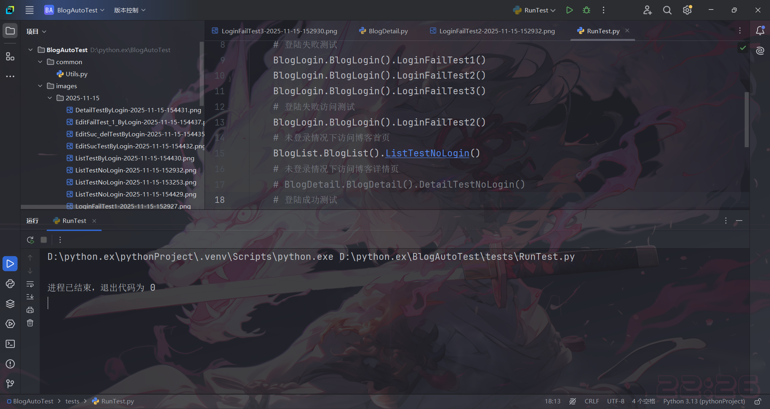The image size is (770, 409).
Task: Toggle scroll to end of console
Action: coord(30,297)
